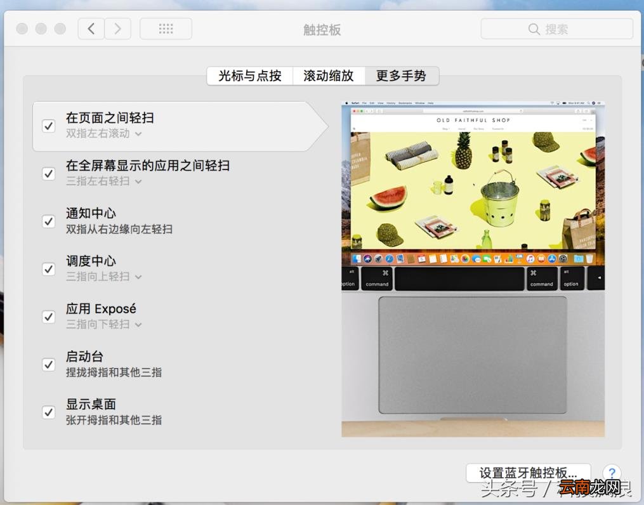
Task: Focus the 搜索 search field
Action: point(556,29)
